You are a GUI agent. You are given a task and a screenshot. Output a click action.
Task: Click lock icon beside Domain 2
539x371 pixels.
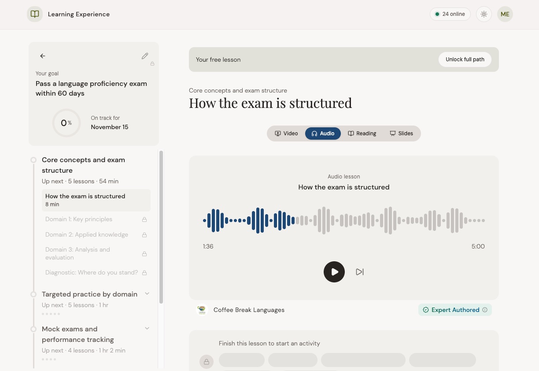coord(144,235)
